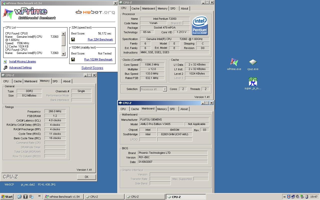Click the hwbot.org logo in wPrime
Viewport: 320px width, 200px height.
pyautogui.click(x=95, y=12)
